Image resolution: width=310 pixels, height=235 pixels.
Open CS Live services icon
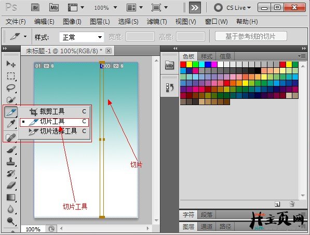(218, 8)
